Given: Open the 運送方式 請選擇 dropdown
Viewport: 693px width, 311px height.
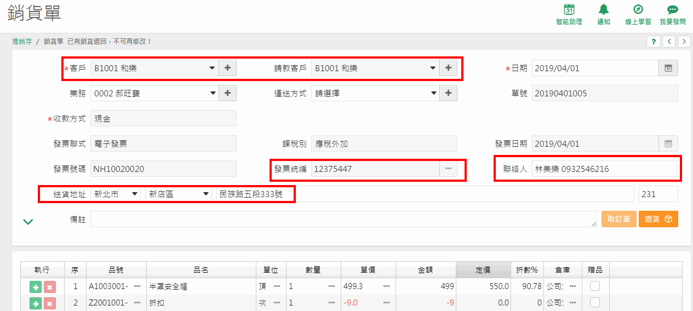Looking at the screenshot, I should click(375, 94).
